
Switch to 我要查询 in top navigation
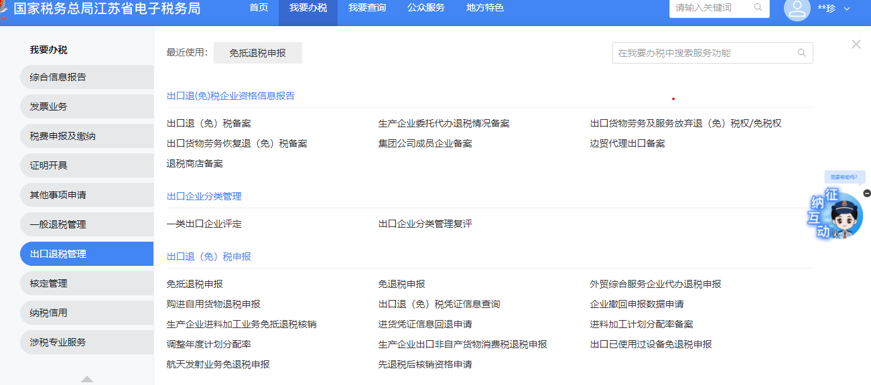(x=366, y=8)
